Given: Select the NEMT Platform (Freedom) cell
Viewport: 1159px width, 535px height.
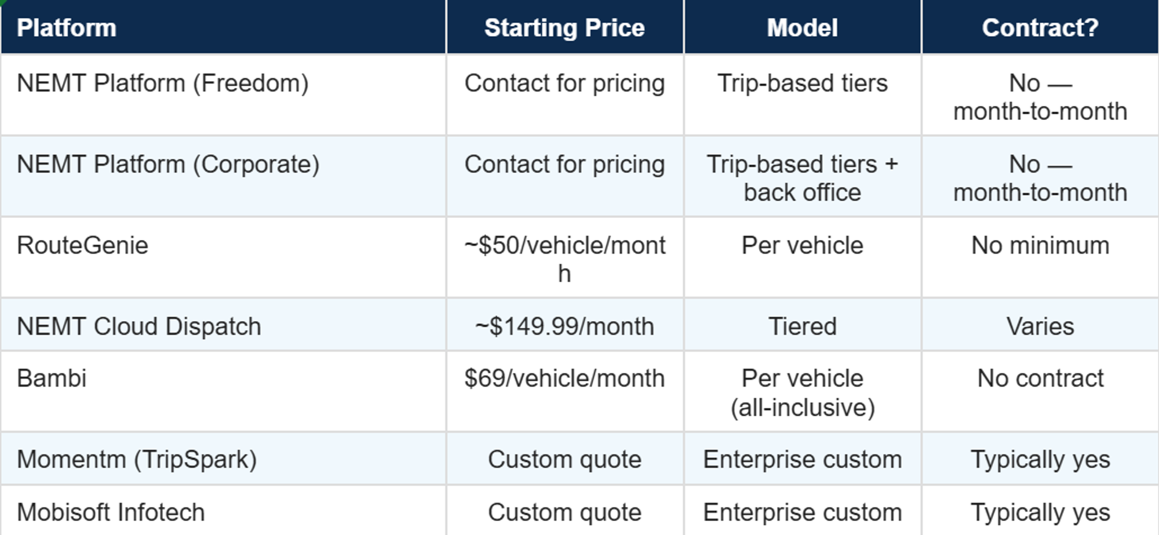Looking at the screenshot, I should (x=162, y=83).
